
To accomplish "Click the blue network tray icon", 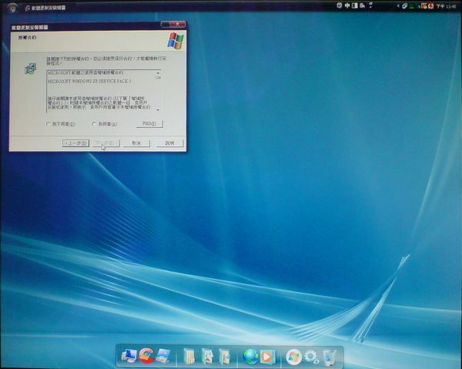I will tap(405, 6).
